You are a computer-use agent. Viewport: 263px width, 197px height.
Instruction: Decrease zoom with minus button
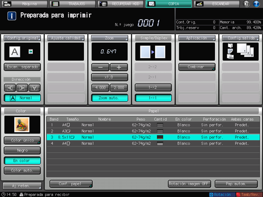coord(100,67)
